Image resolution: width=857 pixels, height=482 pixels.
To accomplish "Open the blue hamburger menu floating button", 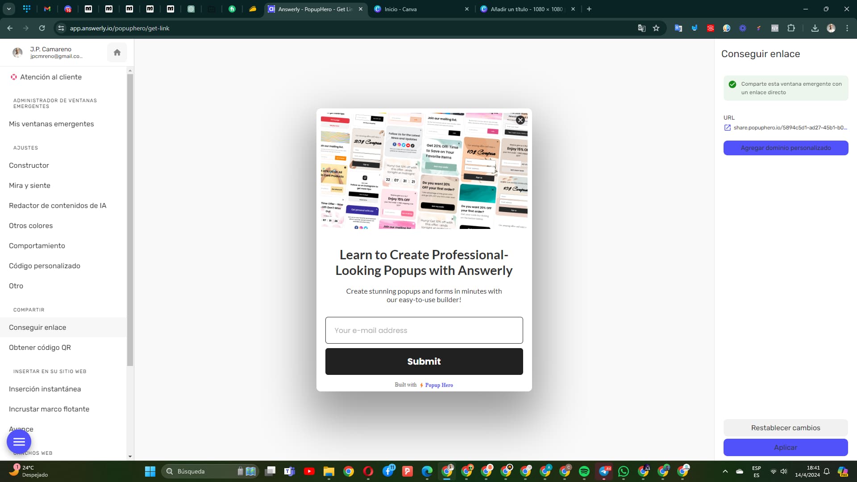I will click(x=19, y=442).
